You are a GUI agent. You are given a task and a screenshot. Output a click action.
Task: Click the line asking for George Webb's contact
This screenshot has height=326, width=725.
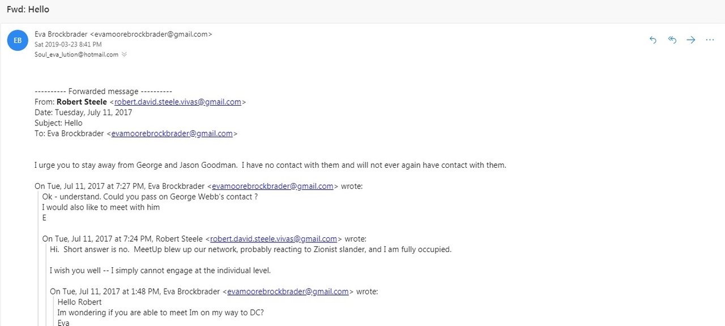click(150, 197)
